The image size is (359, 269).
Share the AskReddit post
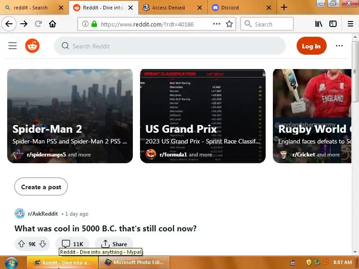(x=114, y=244)
